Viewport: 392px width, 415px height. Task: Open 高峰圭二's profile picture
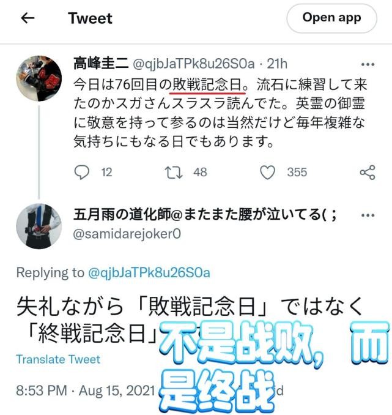tap(39, 78)
